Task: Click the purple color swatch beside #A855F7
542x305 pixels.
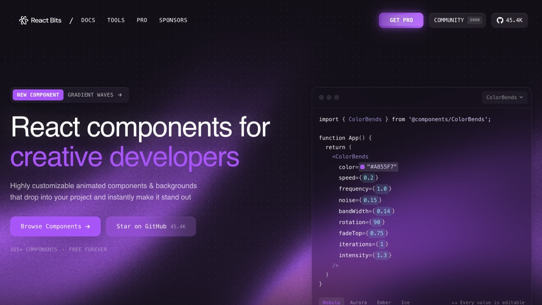Action: pos(362,167)
